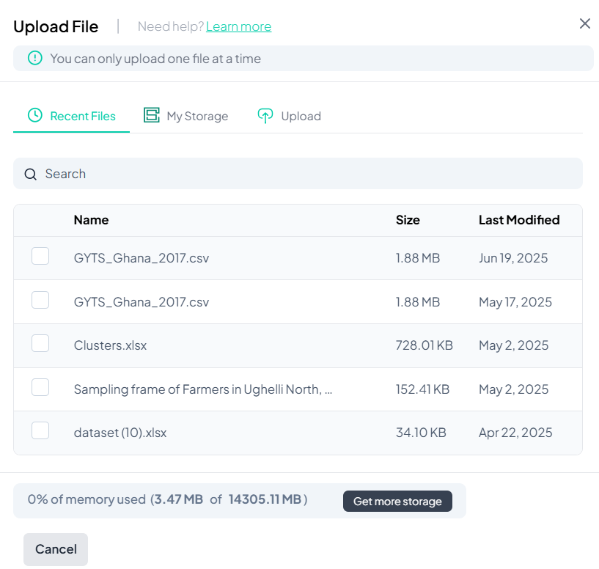
Task: Check the Clusters.xlsx file checkbox
Action: (x=40, y=344)
